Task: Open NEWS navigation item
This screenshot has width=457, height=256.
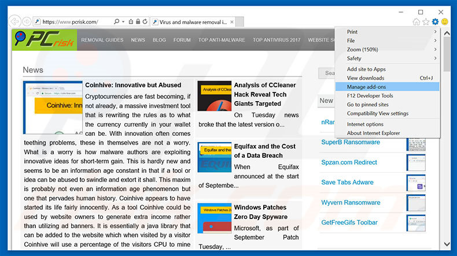Action: (x=138, y=40)
